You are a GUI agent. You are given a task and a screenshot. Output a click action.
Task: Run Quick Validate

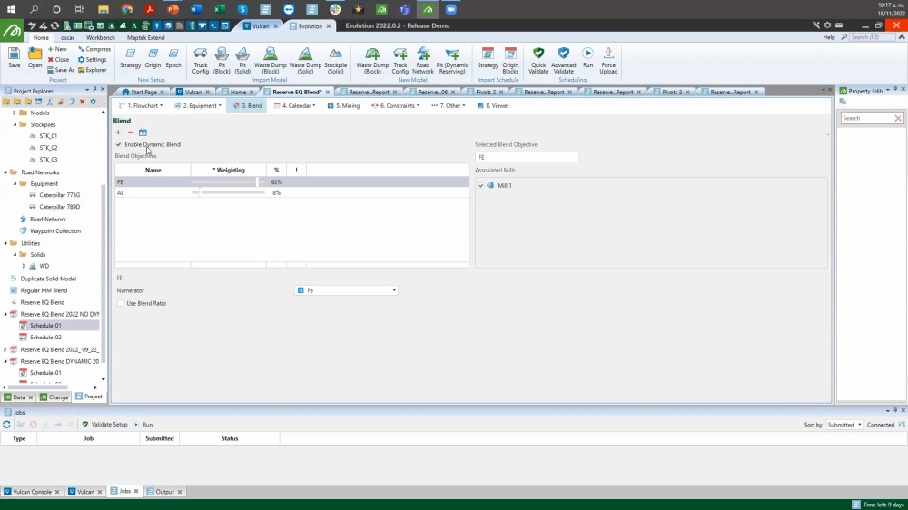point(538,61)
